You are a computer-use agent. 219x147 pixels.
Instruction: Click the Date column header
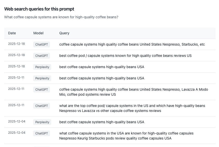coord(12,33)
